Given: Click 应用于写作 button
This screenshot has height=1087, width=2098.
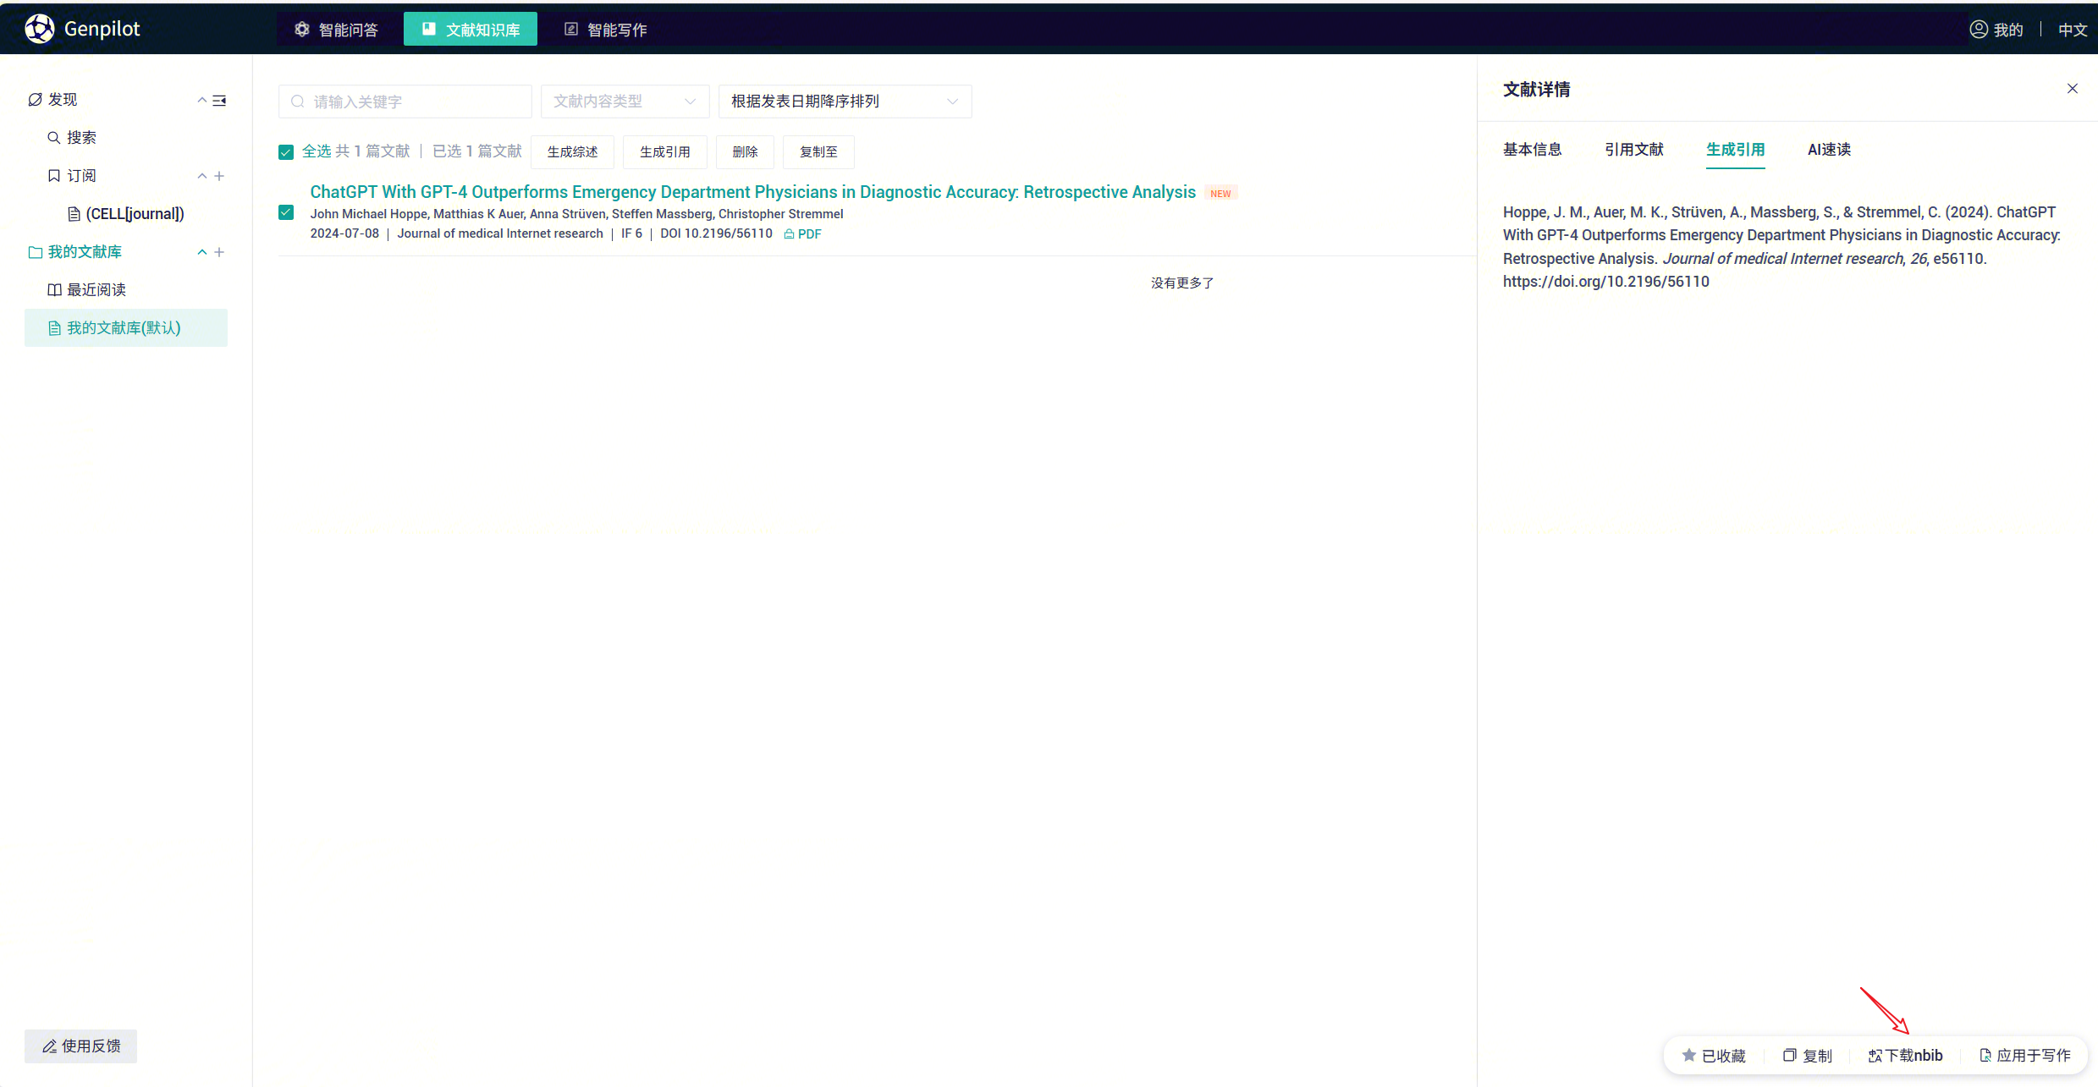Looking at the screenshot, I should (2024, 1056).
